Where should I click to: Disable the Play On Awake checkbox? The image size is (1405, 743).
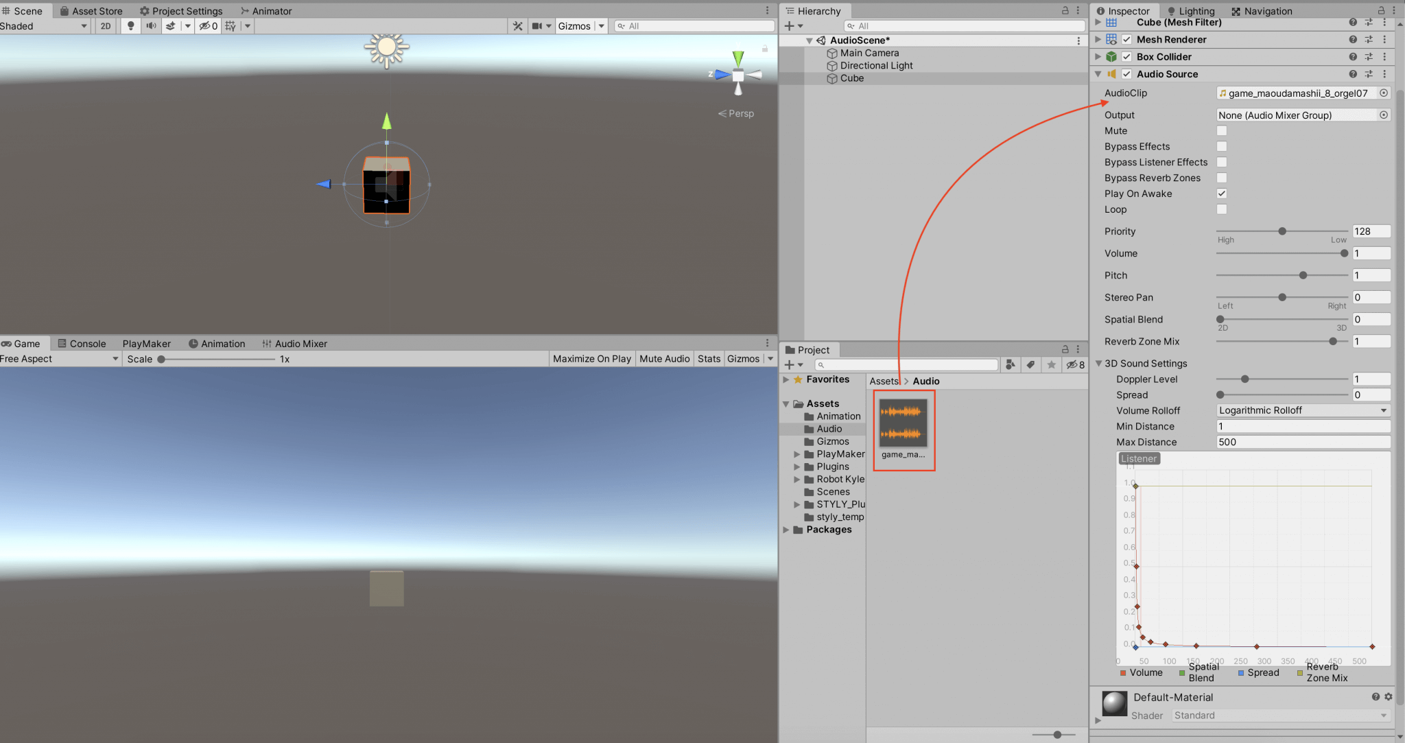(x=1221, y=193)
